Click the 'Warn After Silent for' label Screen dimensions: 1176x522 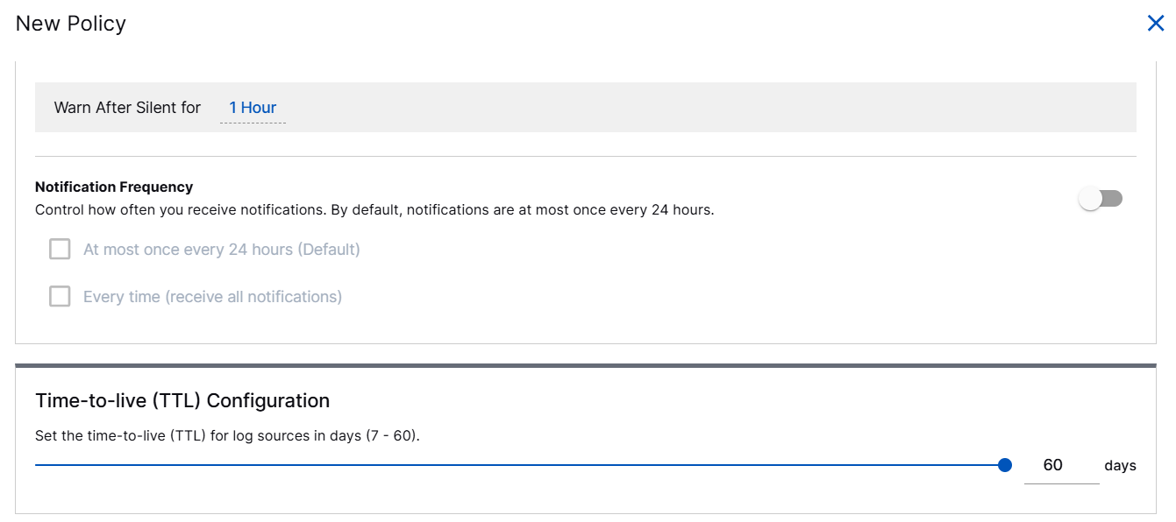coord(127,108)
